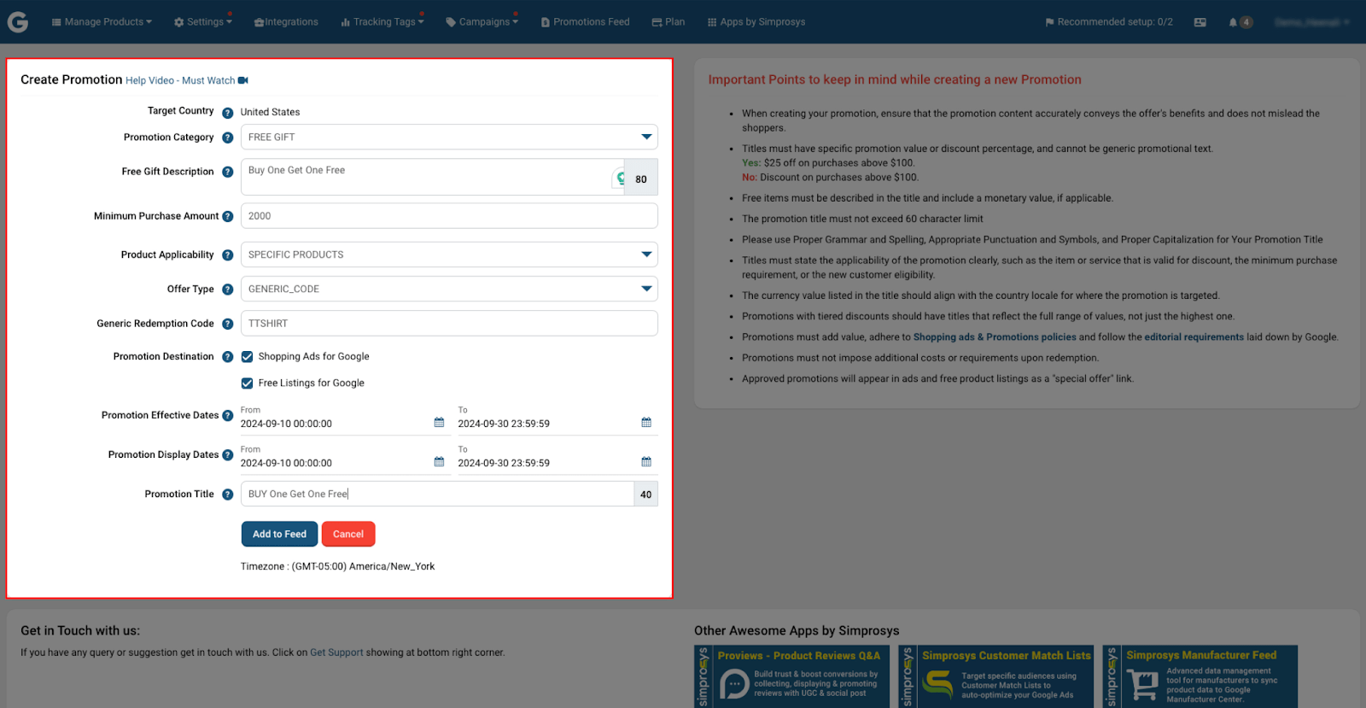Open Apps by Simprosys menu
The image size is (1366, 708).
756,22
